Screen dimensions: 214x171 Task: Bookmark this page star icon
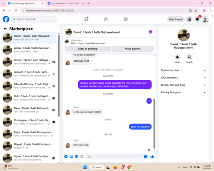click(x=196, y=11)
